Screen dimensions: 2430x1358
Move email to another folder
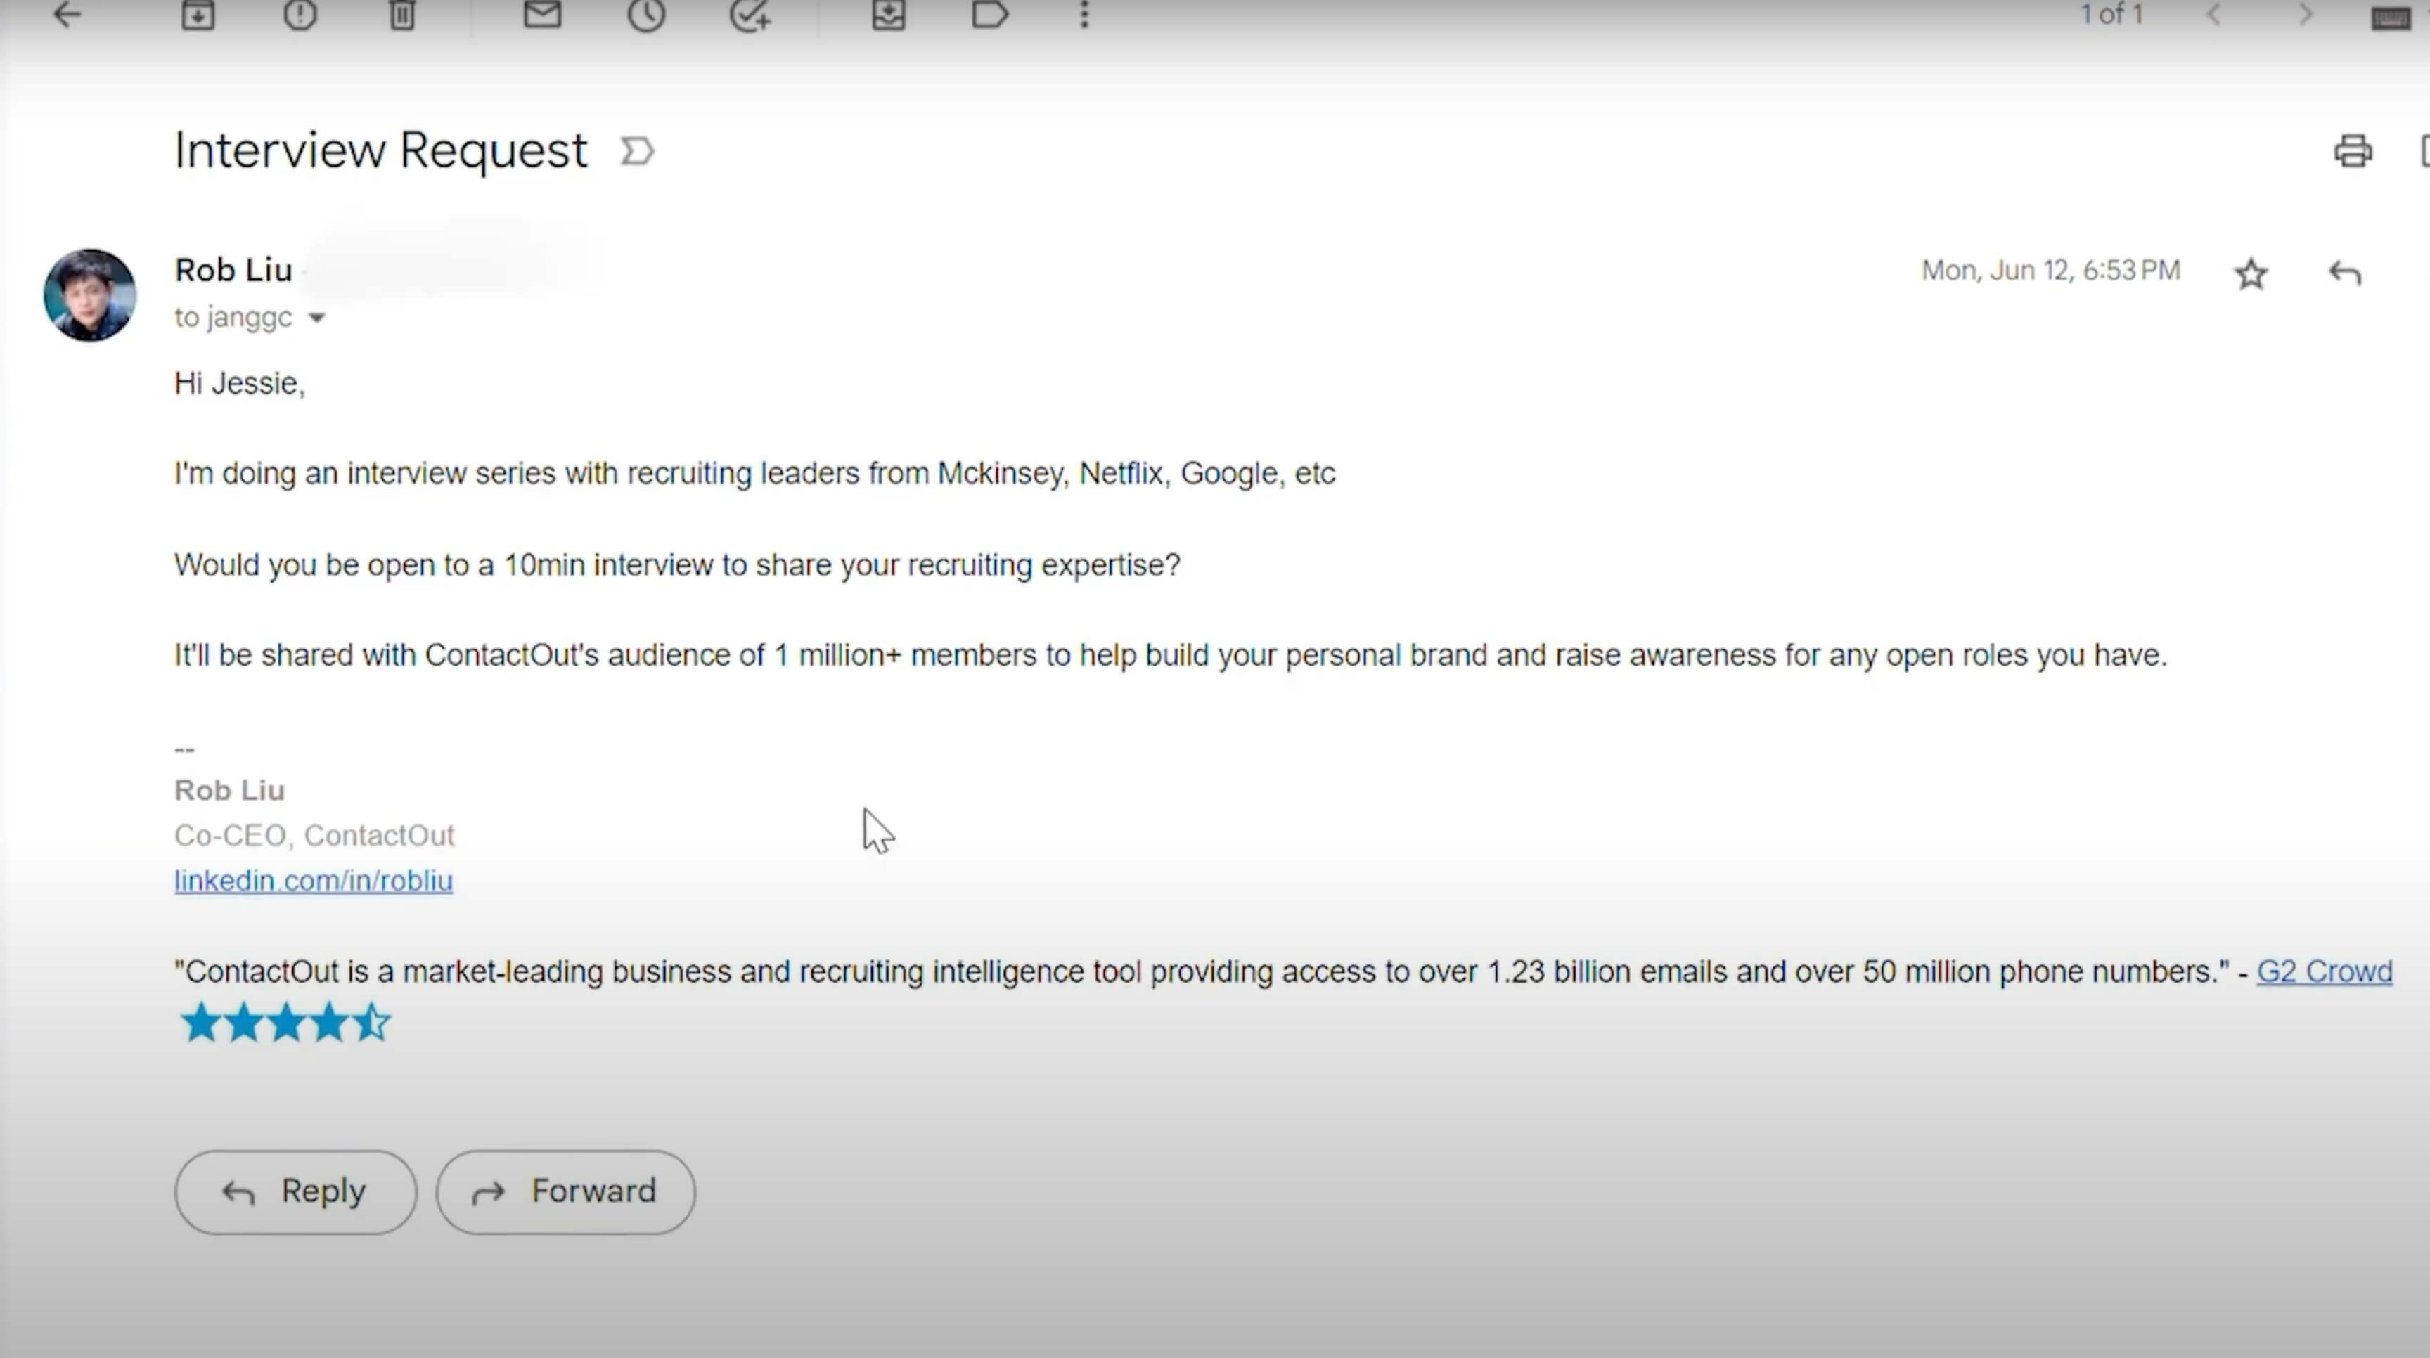(x=889, y=14)
